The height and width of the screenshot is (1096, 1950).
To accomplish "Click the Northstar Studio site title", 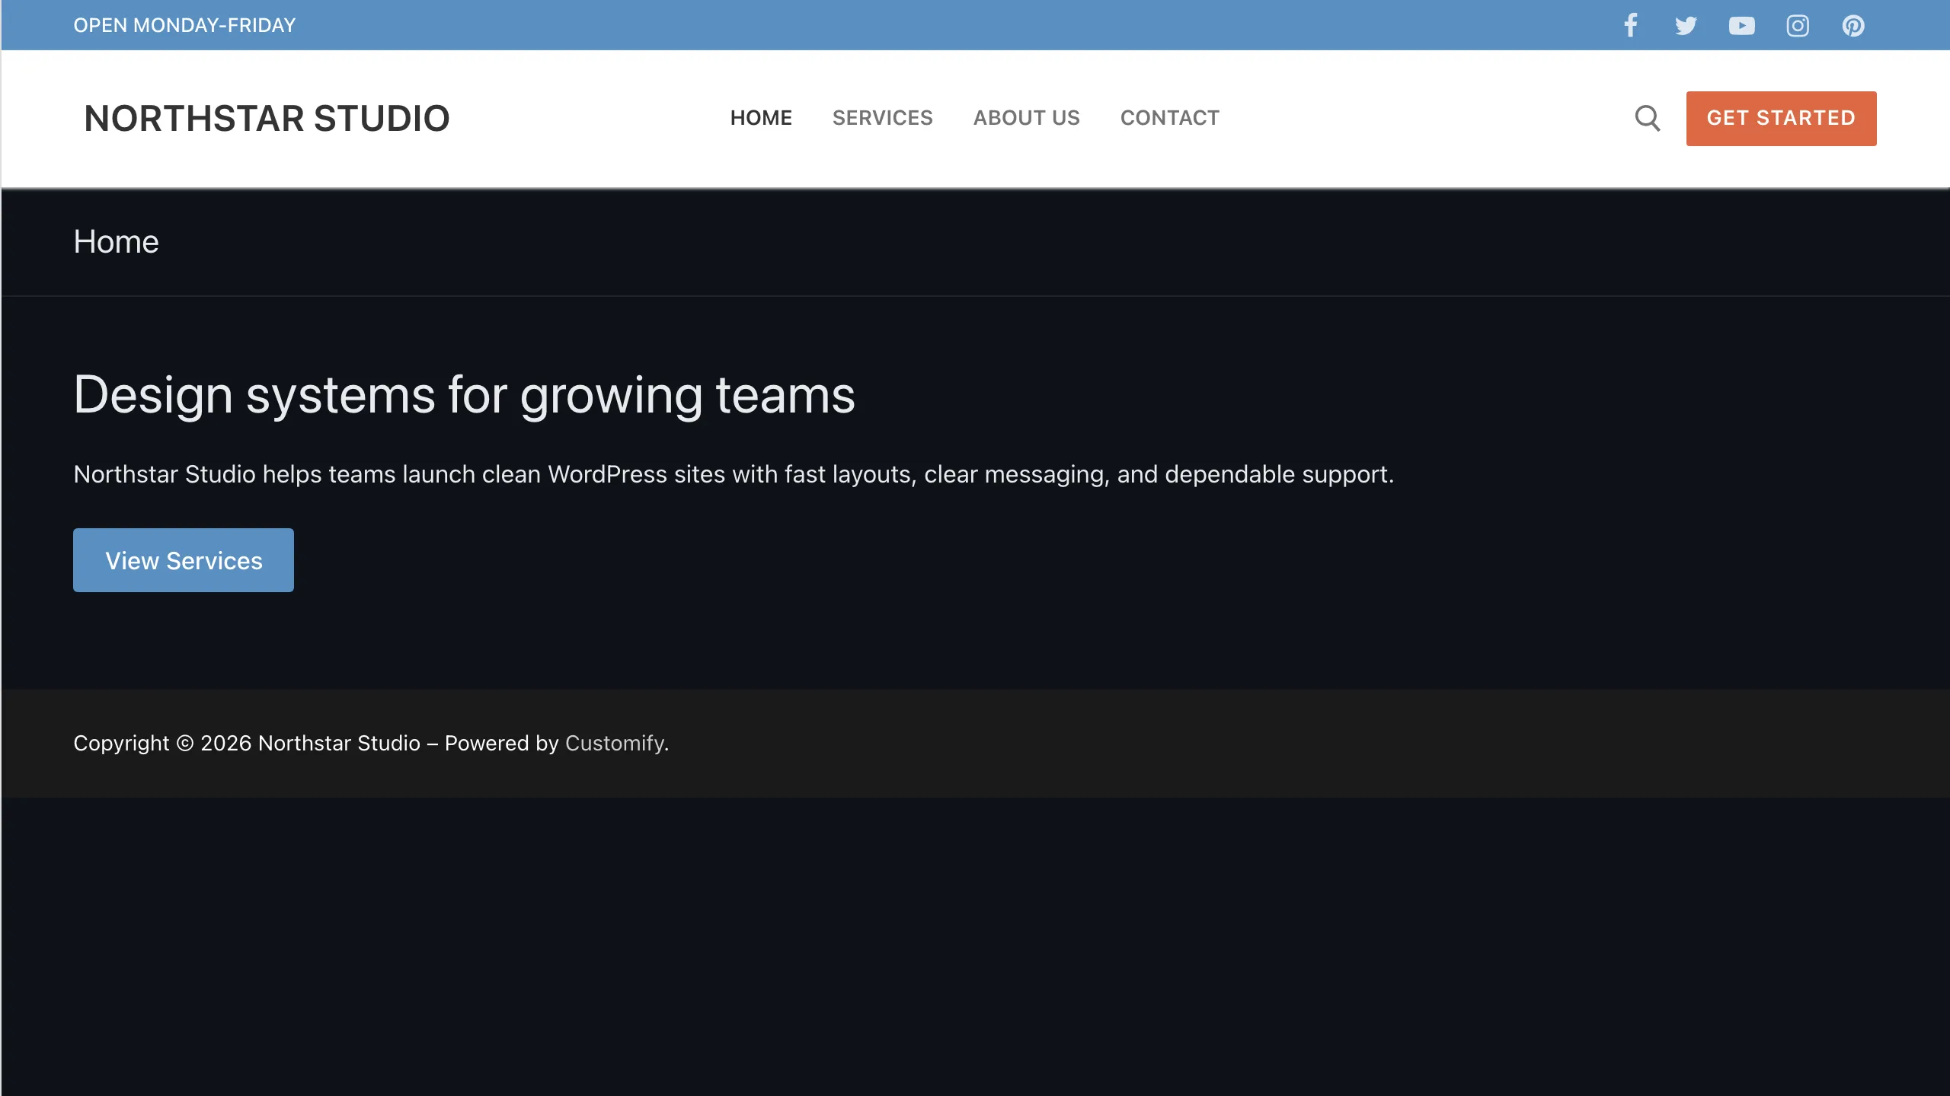I will [x=267, y=118].
